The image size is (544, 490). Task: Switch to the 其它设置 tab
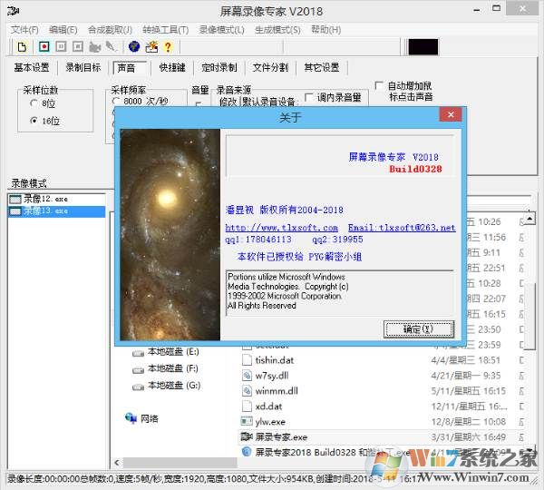click(322, 67)
